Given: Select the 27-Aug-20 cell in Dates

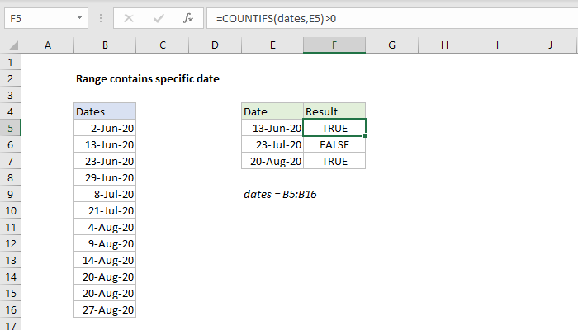Looking at the screenshot, I should pyautogui.click(x=105, y=310).
